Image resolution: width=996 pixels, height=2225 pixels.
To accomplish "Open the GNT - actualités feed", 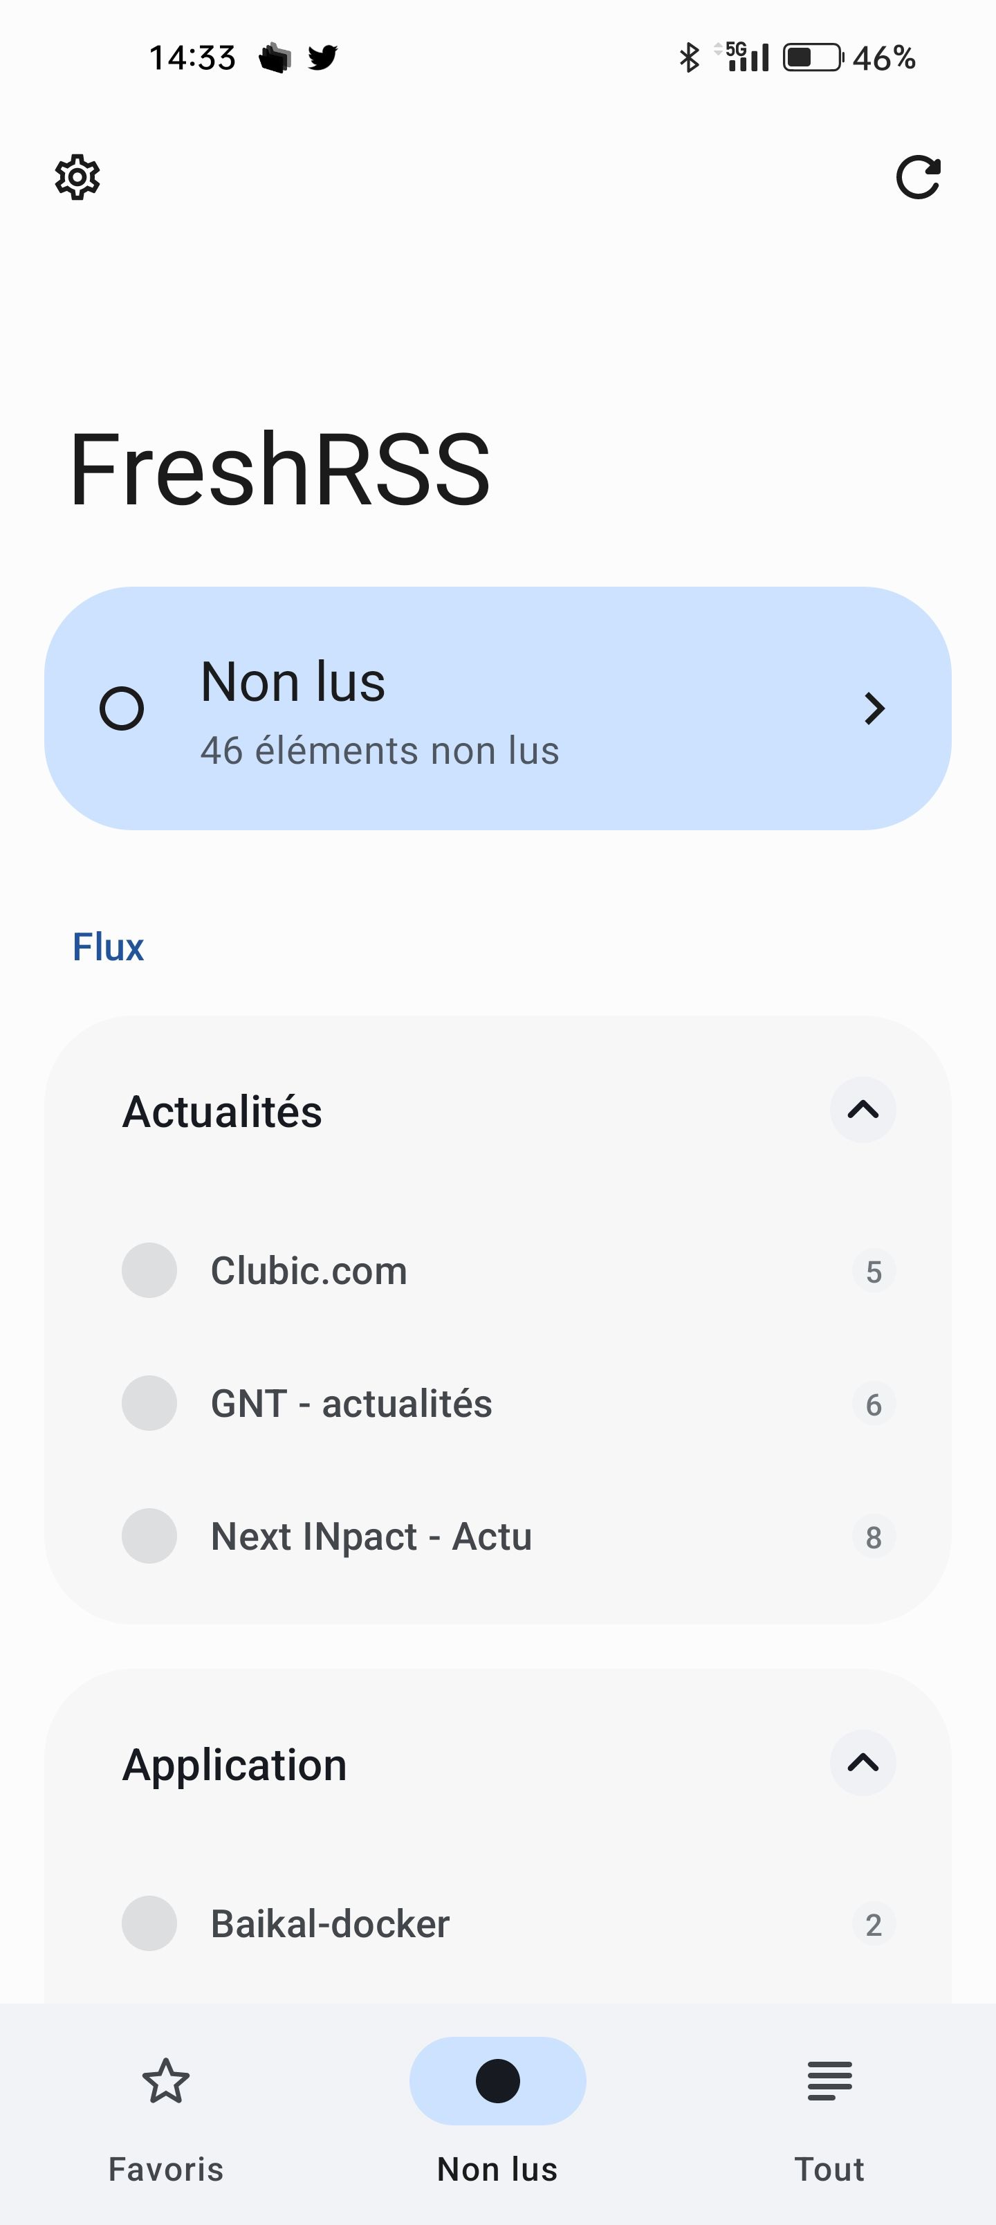I will pyautogui.click(x=351, y=1404).
